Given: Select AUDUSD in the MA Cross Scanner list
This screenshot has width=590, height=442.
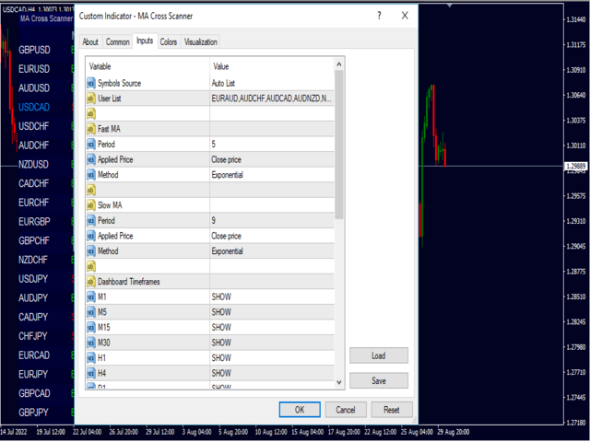Looking at the screenshot, I should click(x=34, y=88).
